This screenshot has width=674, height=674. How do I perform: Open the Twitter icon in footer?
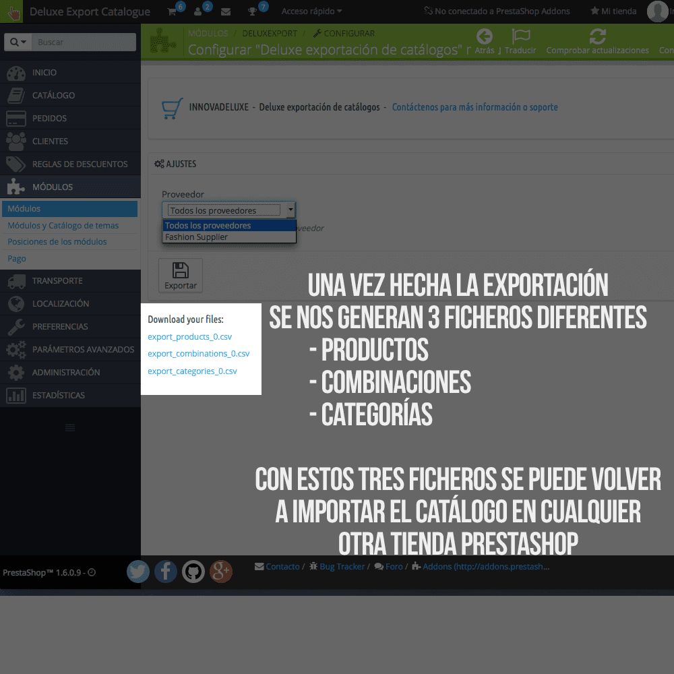pyautogui.click(x=138, y=572)
